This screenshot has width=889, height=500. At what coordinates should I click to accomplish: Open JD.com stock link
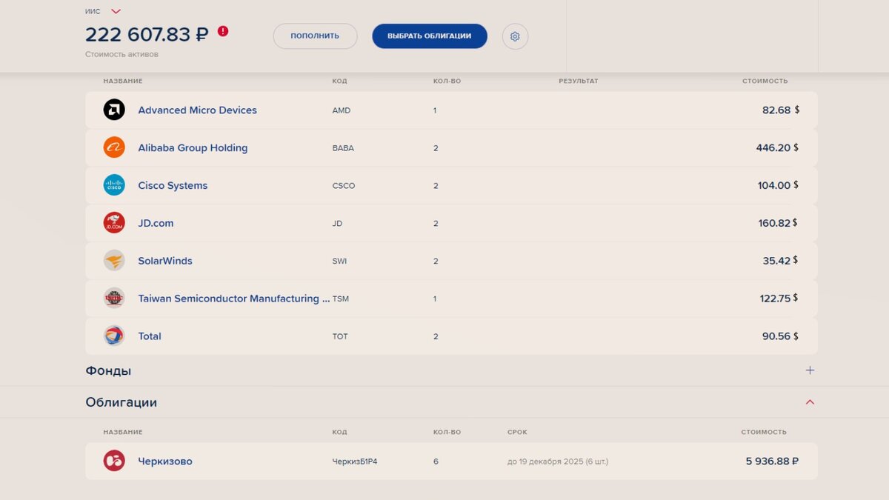[156, 223]
